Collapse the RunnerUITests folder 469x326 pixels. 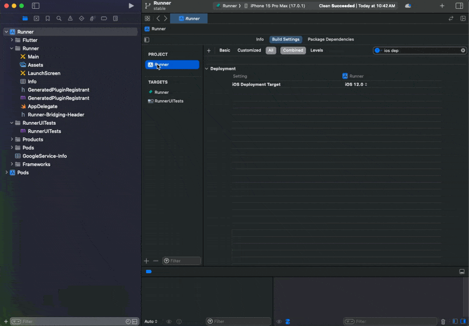tap(12, 123)
